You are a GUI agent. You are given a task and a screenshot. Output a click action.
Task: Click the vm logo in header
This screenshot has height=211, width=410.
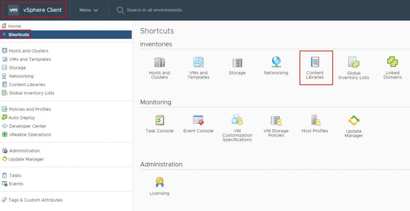click(13, 10)
